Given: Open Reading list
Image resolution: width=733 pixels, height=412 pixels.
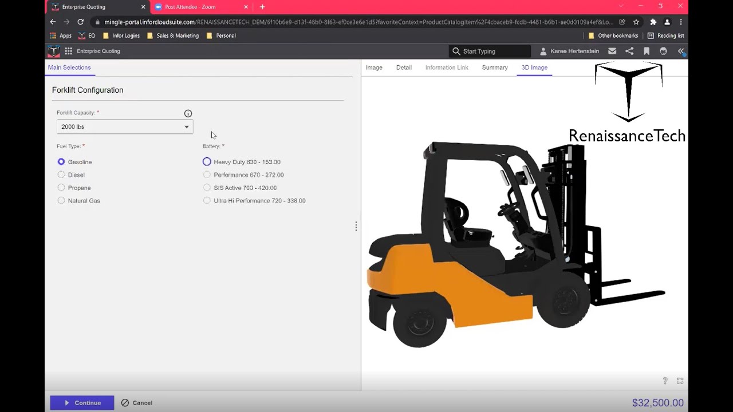Looking at the screenshot, I should 665,35.
